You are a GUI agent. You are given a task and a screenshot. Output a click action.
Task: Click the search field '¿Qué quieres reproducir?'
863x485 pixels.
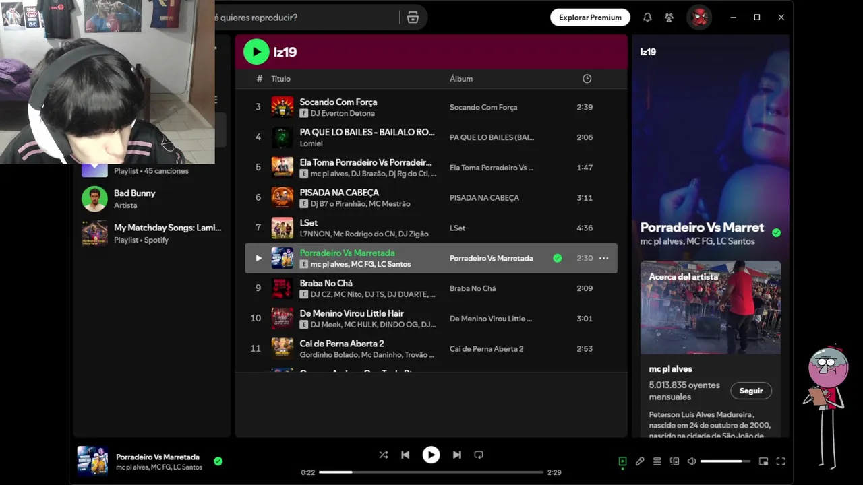click(307, 18)
